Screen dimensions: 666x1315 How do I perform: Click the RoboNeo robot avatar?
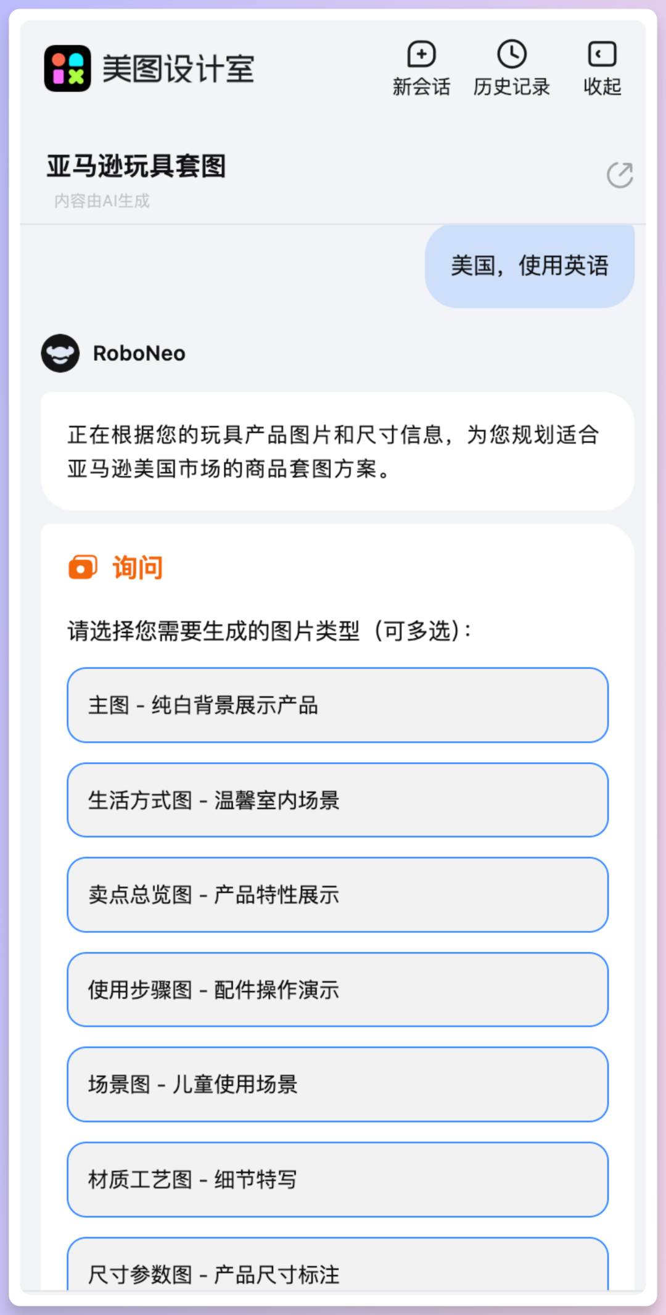click(60, 354)
